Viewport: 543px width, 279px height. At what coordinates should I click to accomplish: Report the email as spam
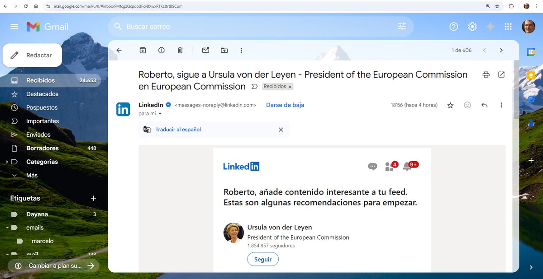[161, 50]
